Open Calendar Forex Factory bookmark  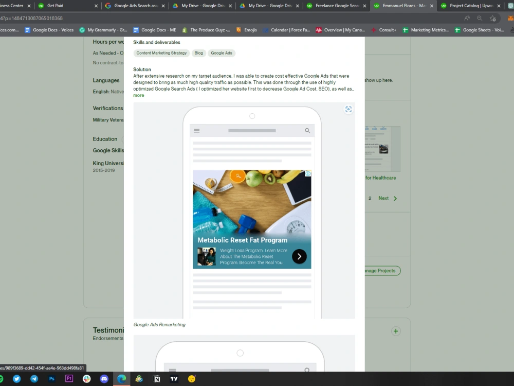pyautogui.click(x=286, y=30)
